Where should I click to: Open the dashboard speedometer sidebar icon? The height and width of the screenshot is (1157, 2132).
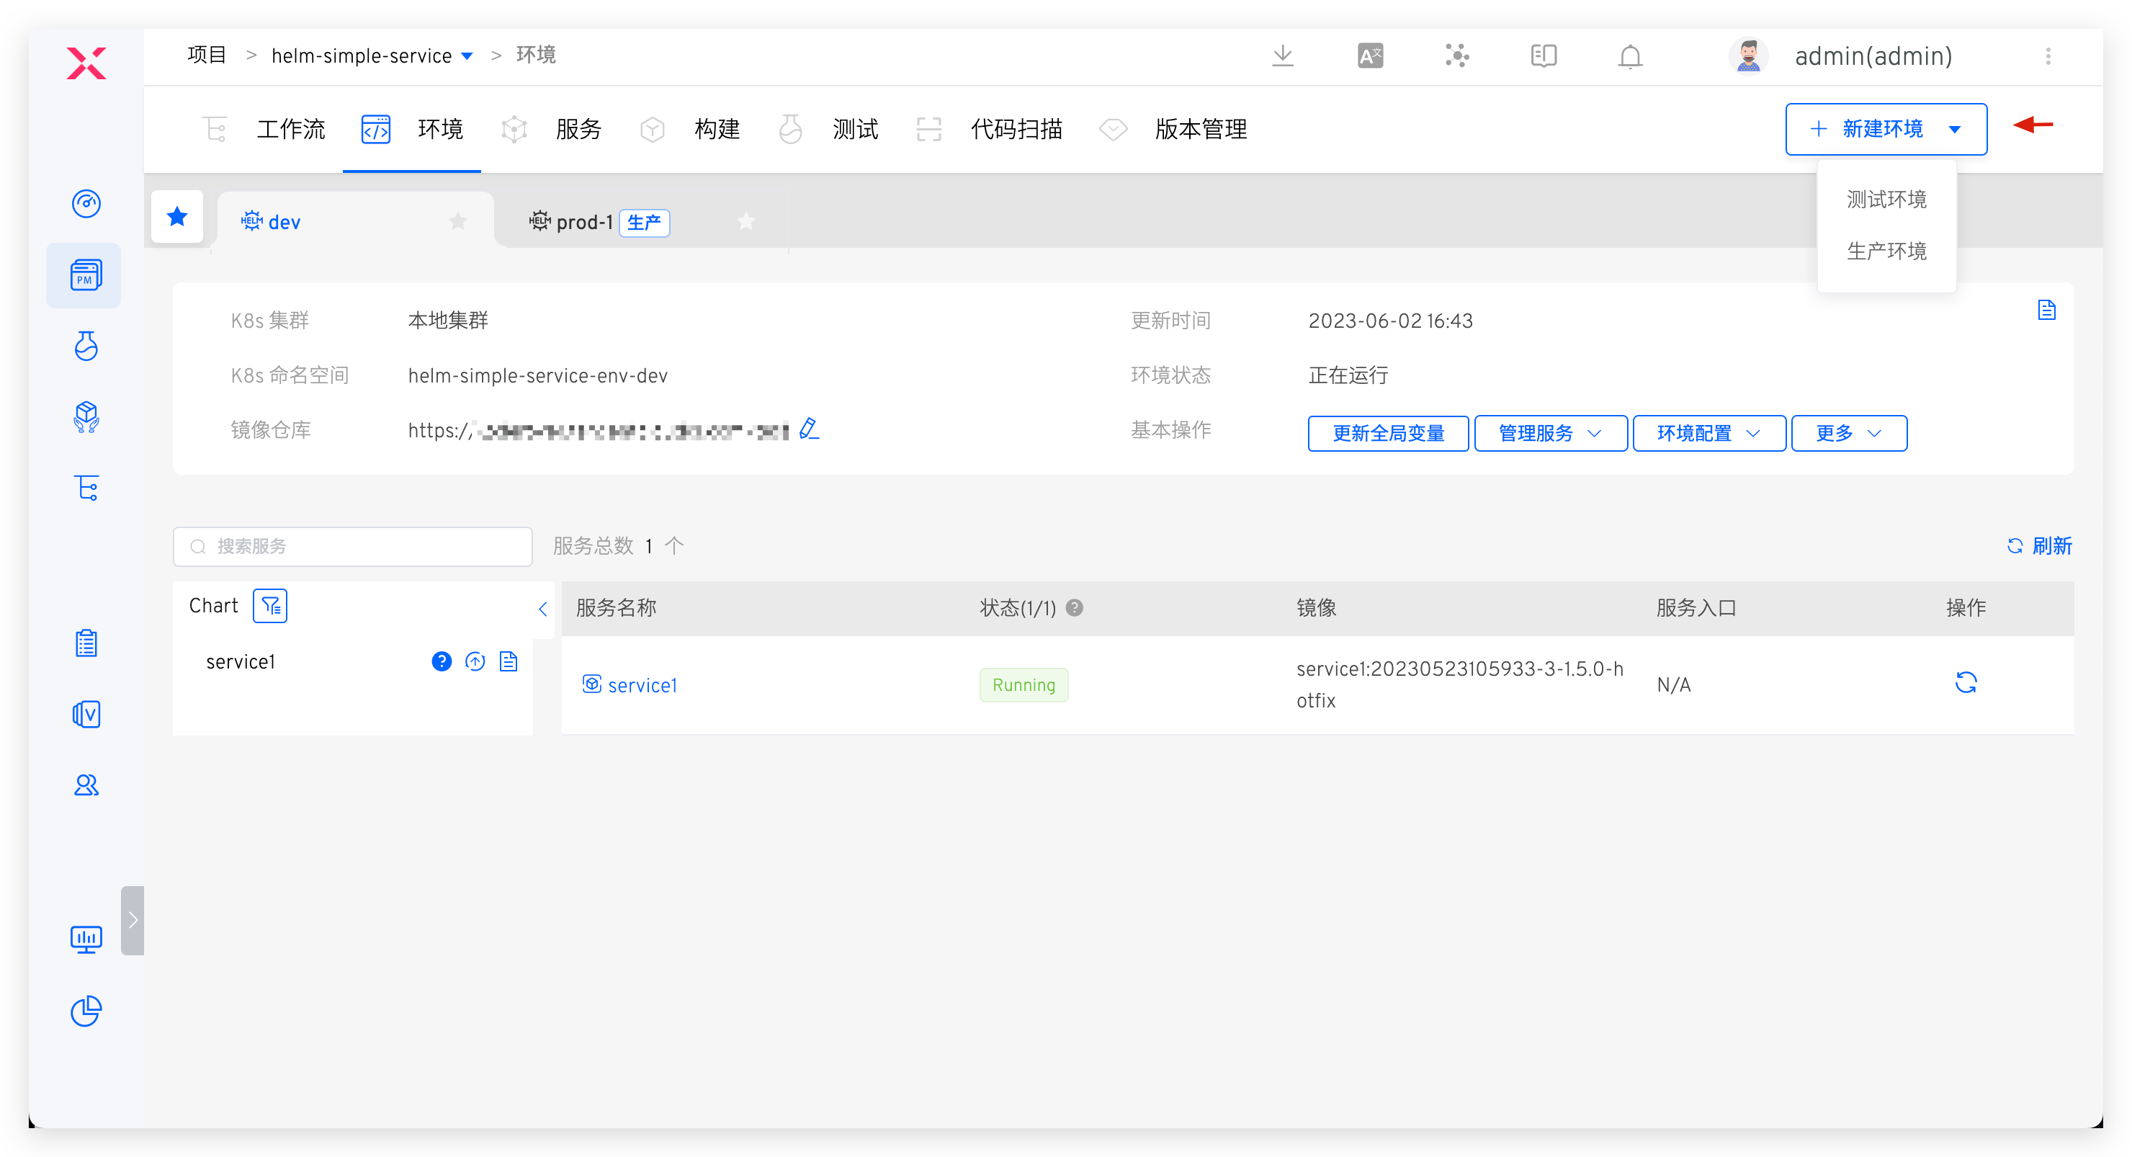coord(85,204)
